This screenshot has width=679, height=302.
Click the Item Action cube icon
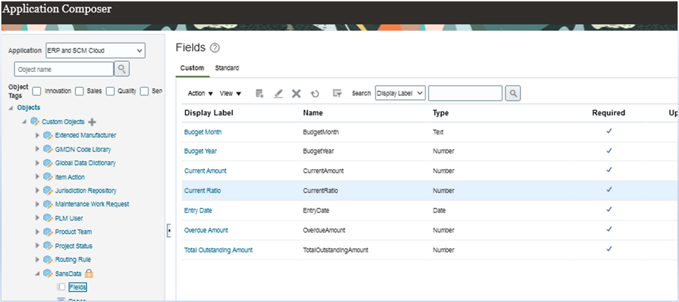click(48, 177)
